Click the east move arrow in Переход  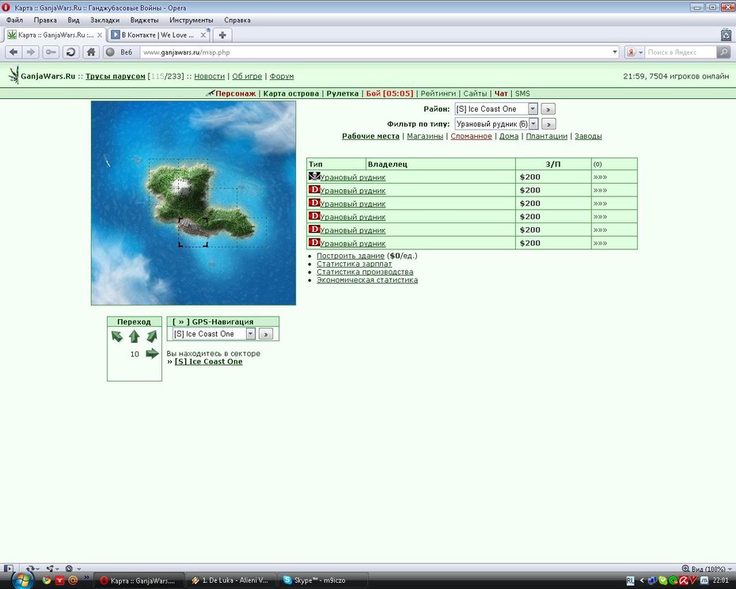[152, 353]
